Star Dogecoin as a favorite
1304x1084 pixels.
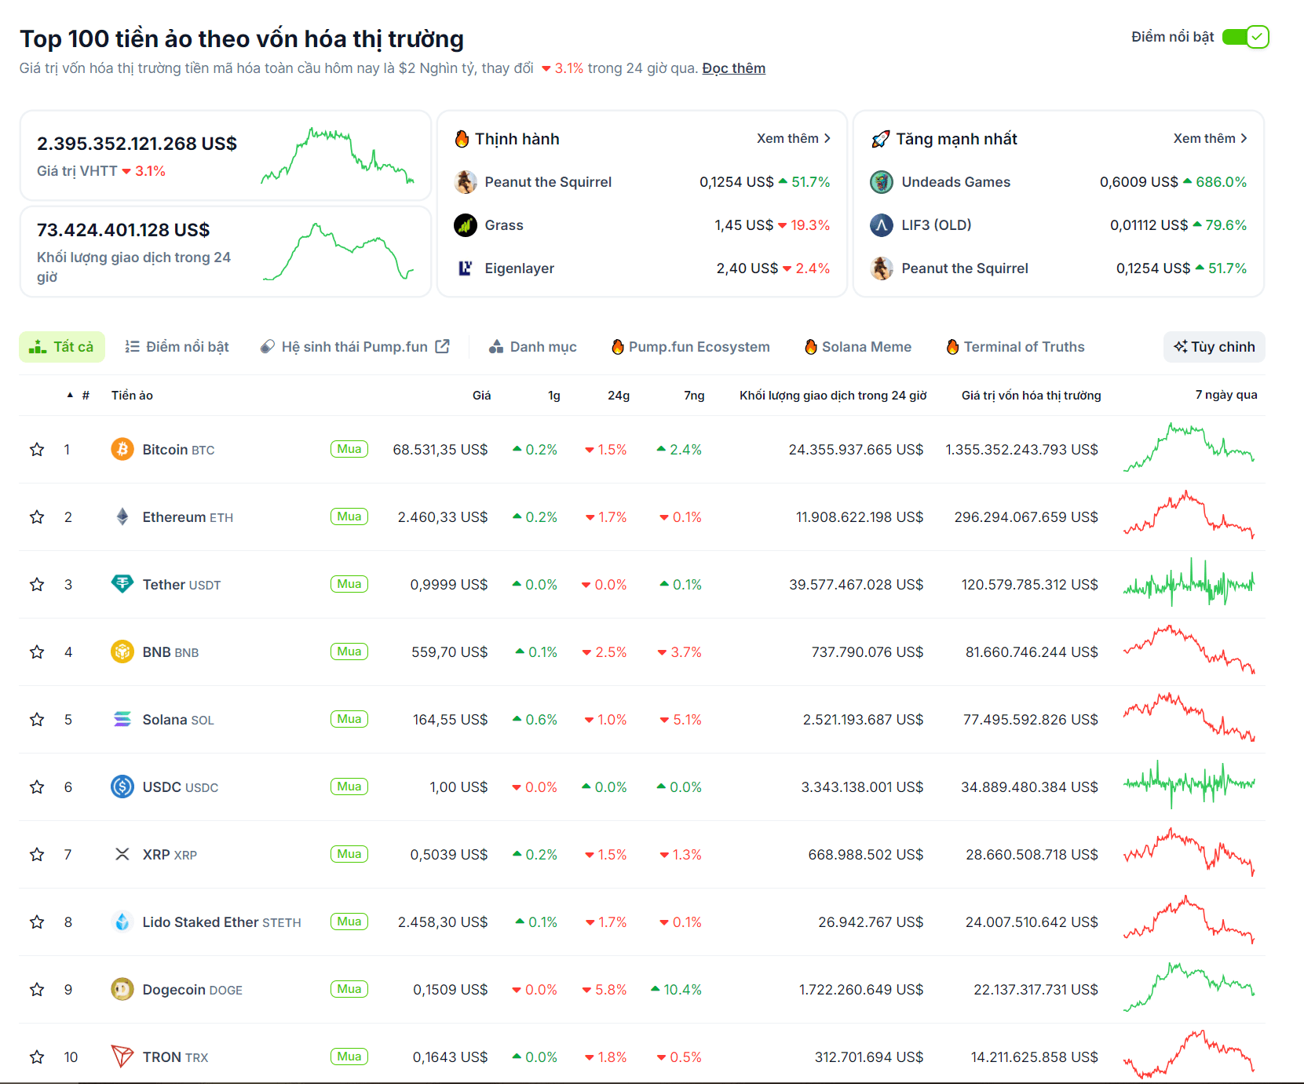pos(37,990)
